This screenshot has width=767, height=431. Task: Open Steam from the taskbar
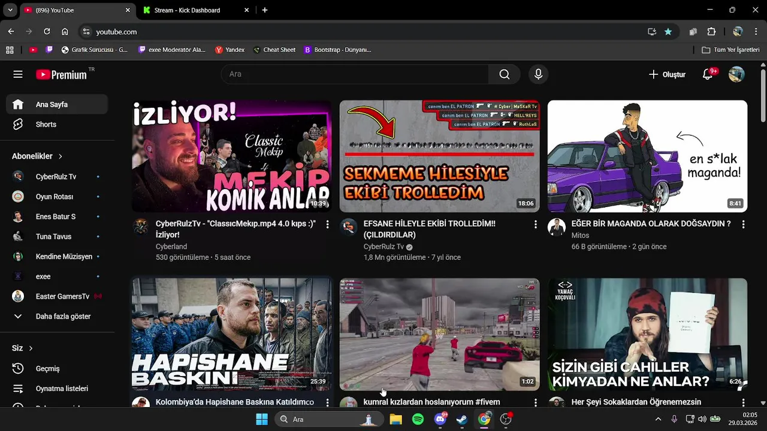coord(462,419)
